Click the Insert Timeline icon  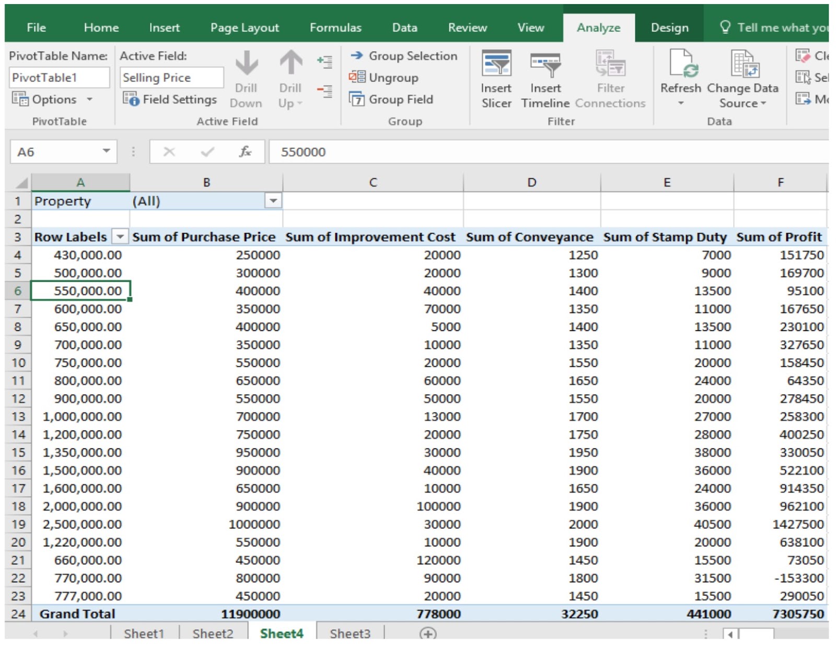pos(545,64)
